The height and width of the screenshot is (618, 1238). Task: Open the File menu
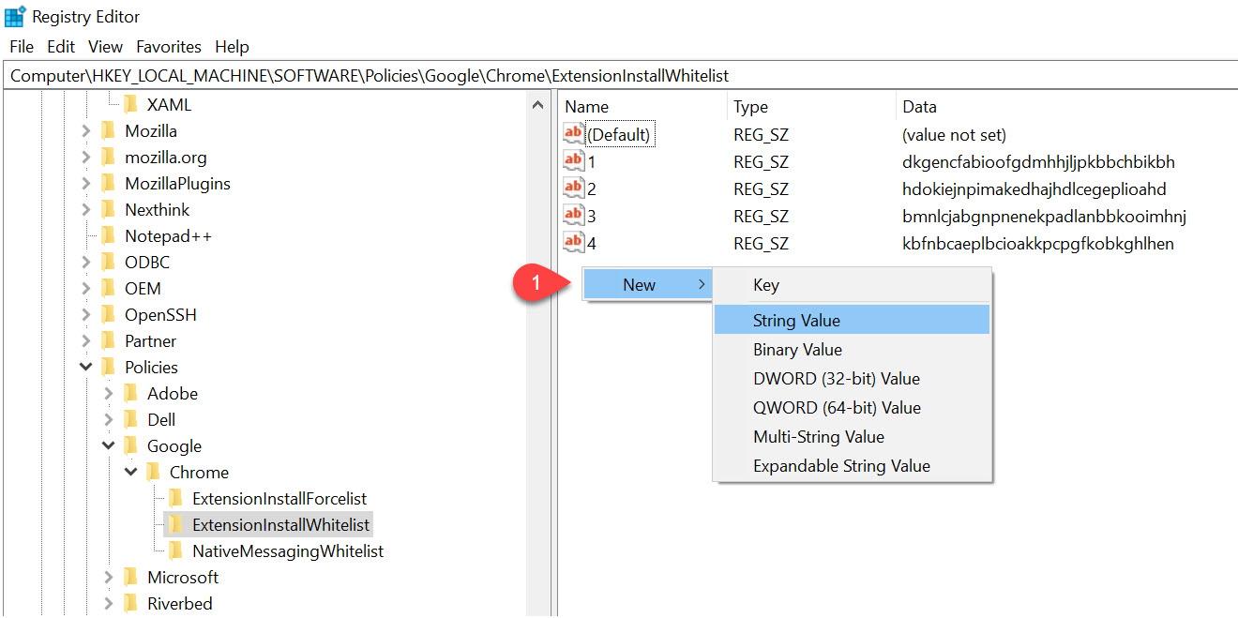[22, 46]
